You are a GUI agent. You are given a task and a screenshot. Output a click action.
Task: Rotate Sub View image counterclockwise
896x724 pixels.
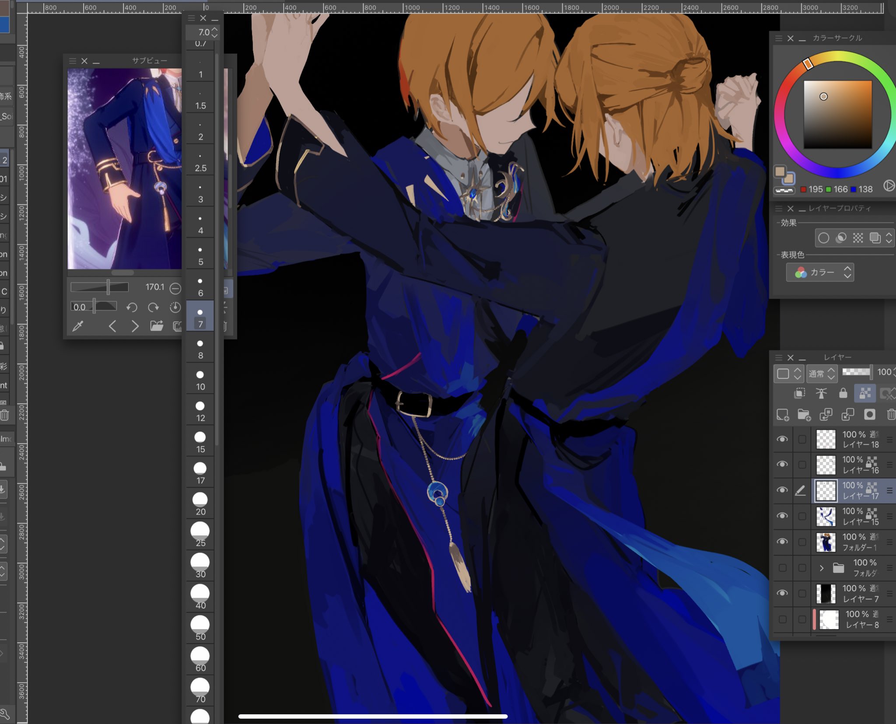[x=132, y=308]
